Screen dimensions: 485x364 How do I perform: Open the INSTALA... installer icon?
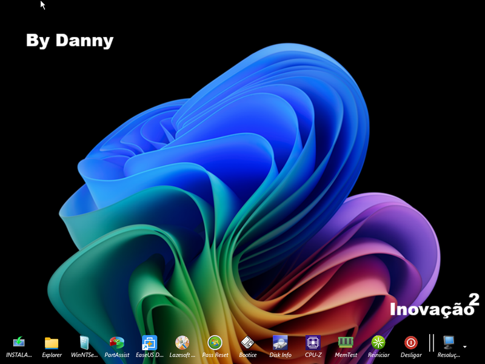(x=19, y=343)
